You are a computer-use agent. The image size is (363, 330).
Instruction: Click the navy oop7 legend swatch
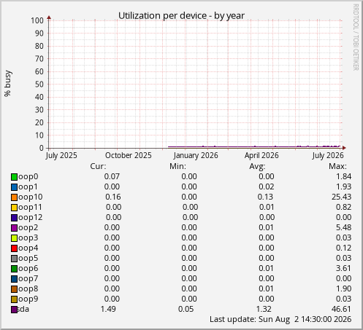14,279
